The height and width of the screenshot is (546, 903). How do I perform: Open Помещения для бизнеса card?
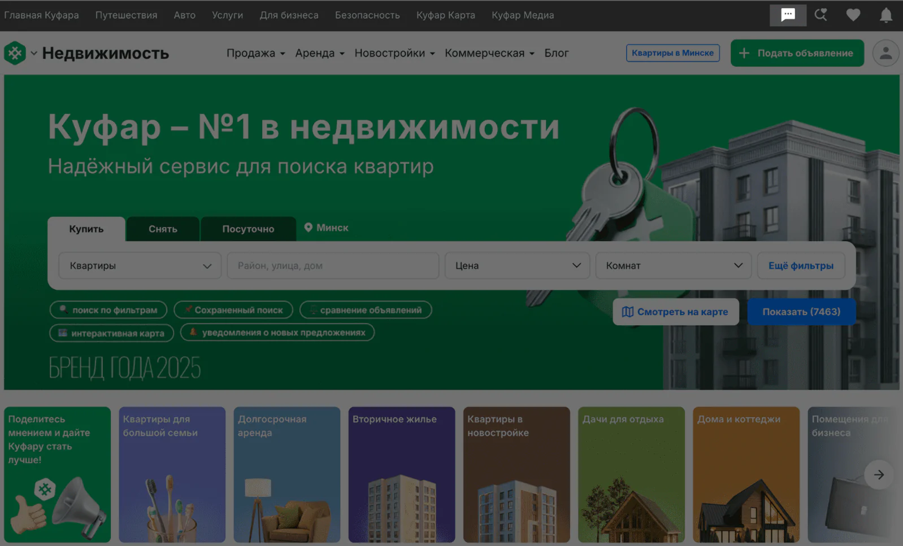(x=853, y=475)
